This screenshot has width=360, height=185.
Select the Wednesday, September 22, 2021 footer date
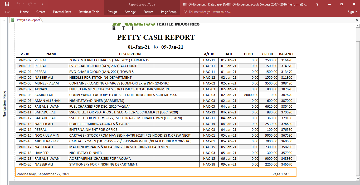click(43, 174)
